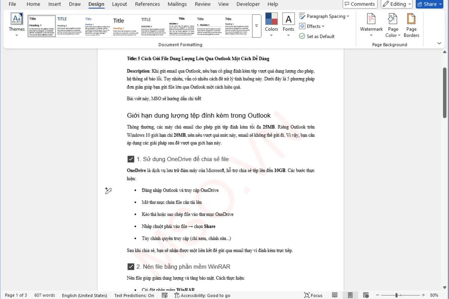Click the Share button

pyautogui.click(x=429, y=4)
